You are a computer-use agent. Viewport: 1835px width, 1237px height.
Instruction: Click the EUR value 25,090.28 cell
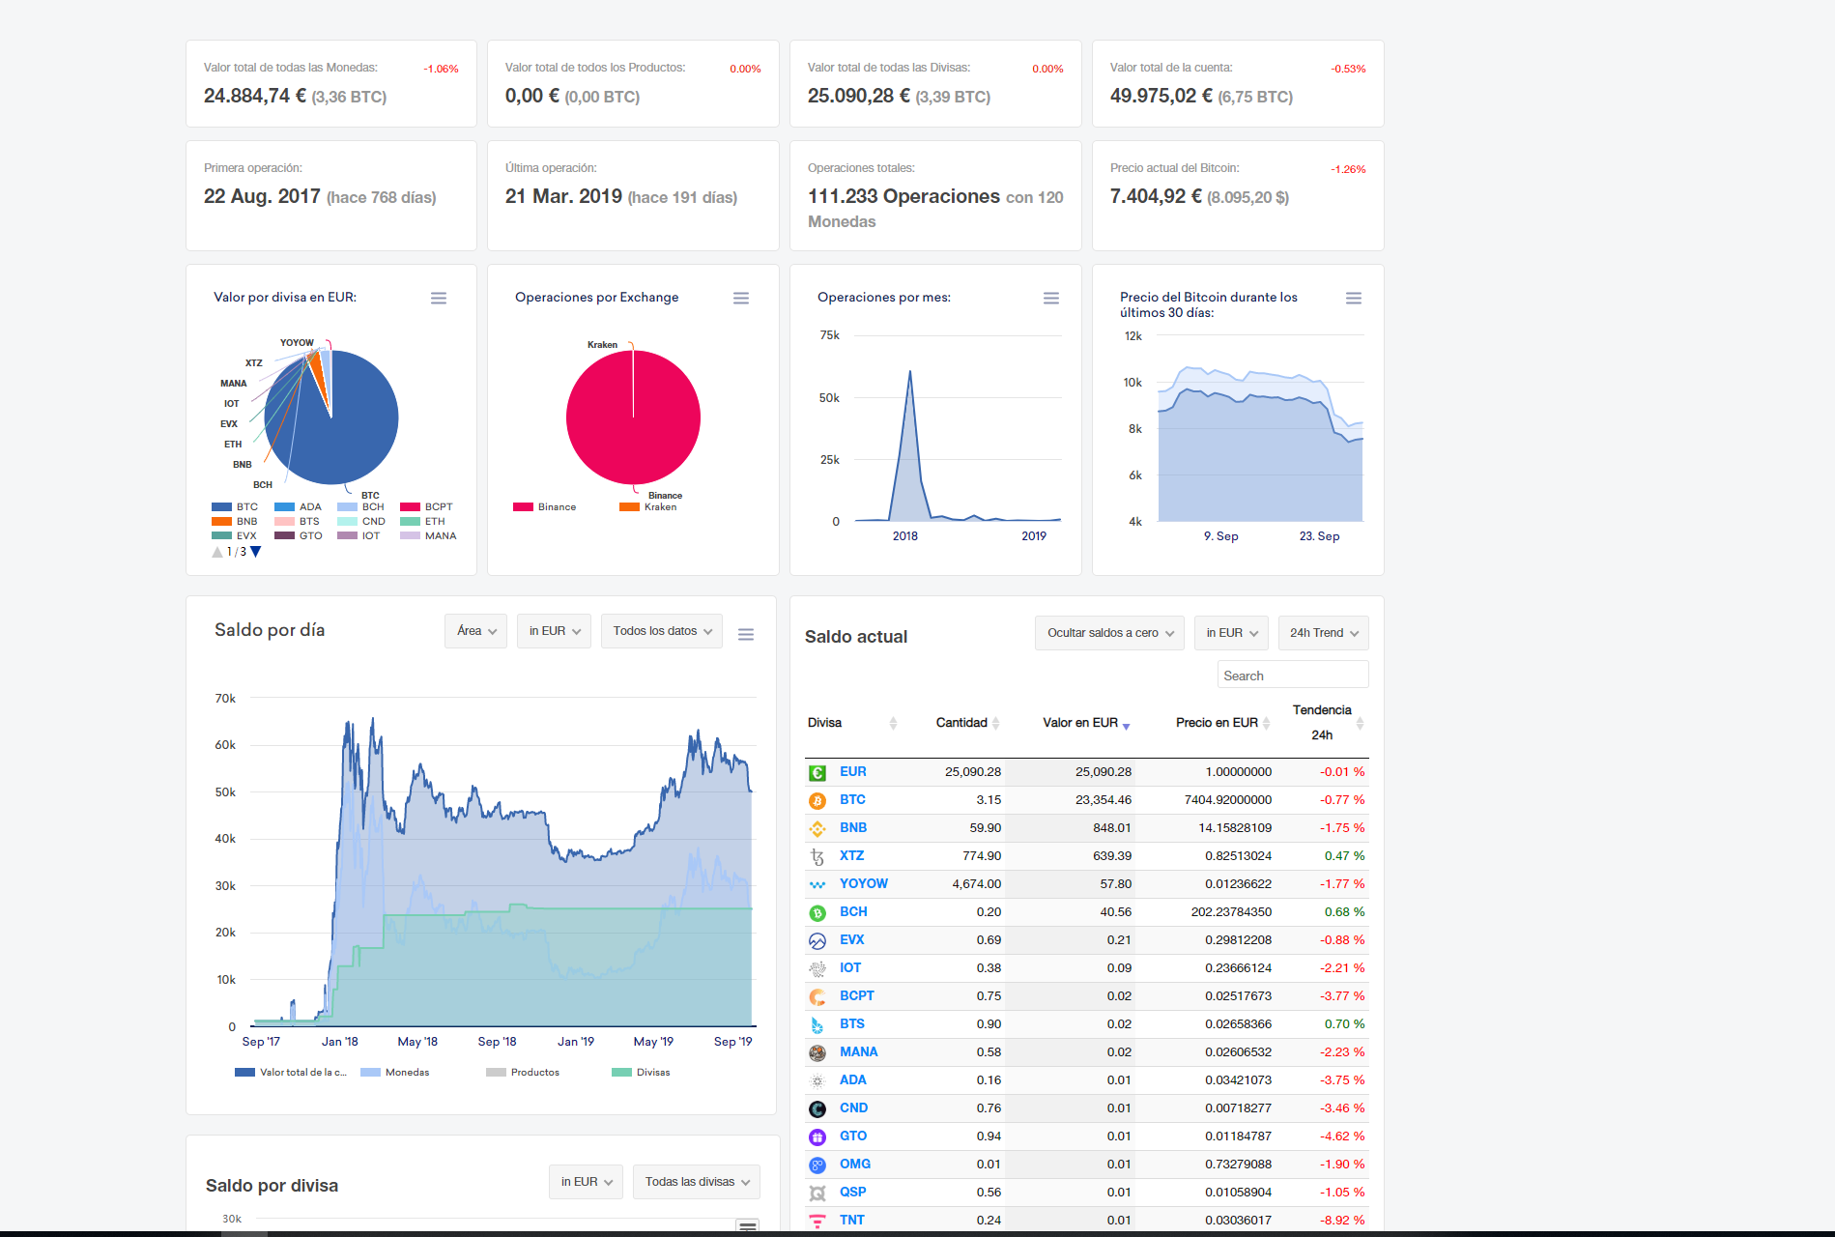pos(1071,772)
